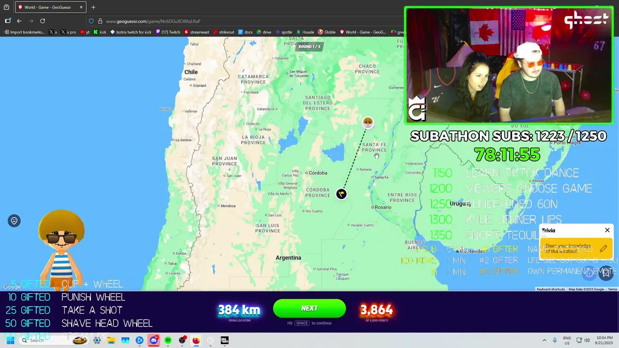This screenshot has height=348, width=619.
Task: Open the kick bookmark
Action: tap(100, 32)
